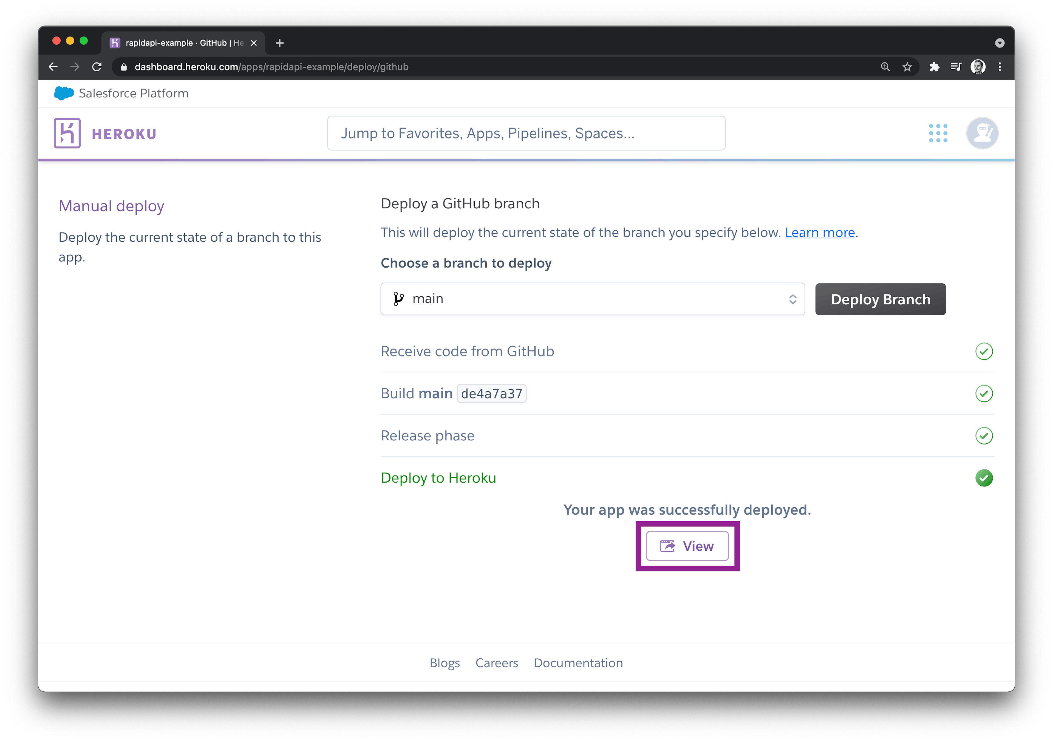Click the Jump to Favorites search bar
The height and width of the screenshot is (742, 1053).
pyautogui.click(x=526, y=132)
